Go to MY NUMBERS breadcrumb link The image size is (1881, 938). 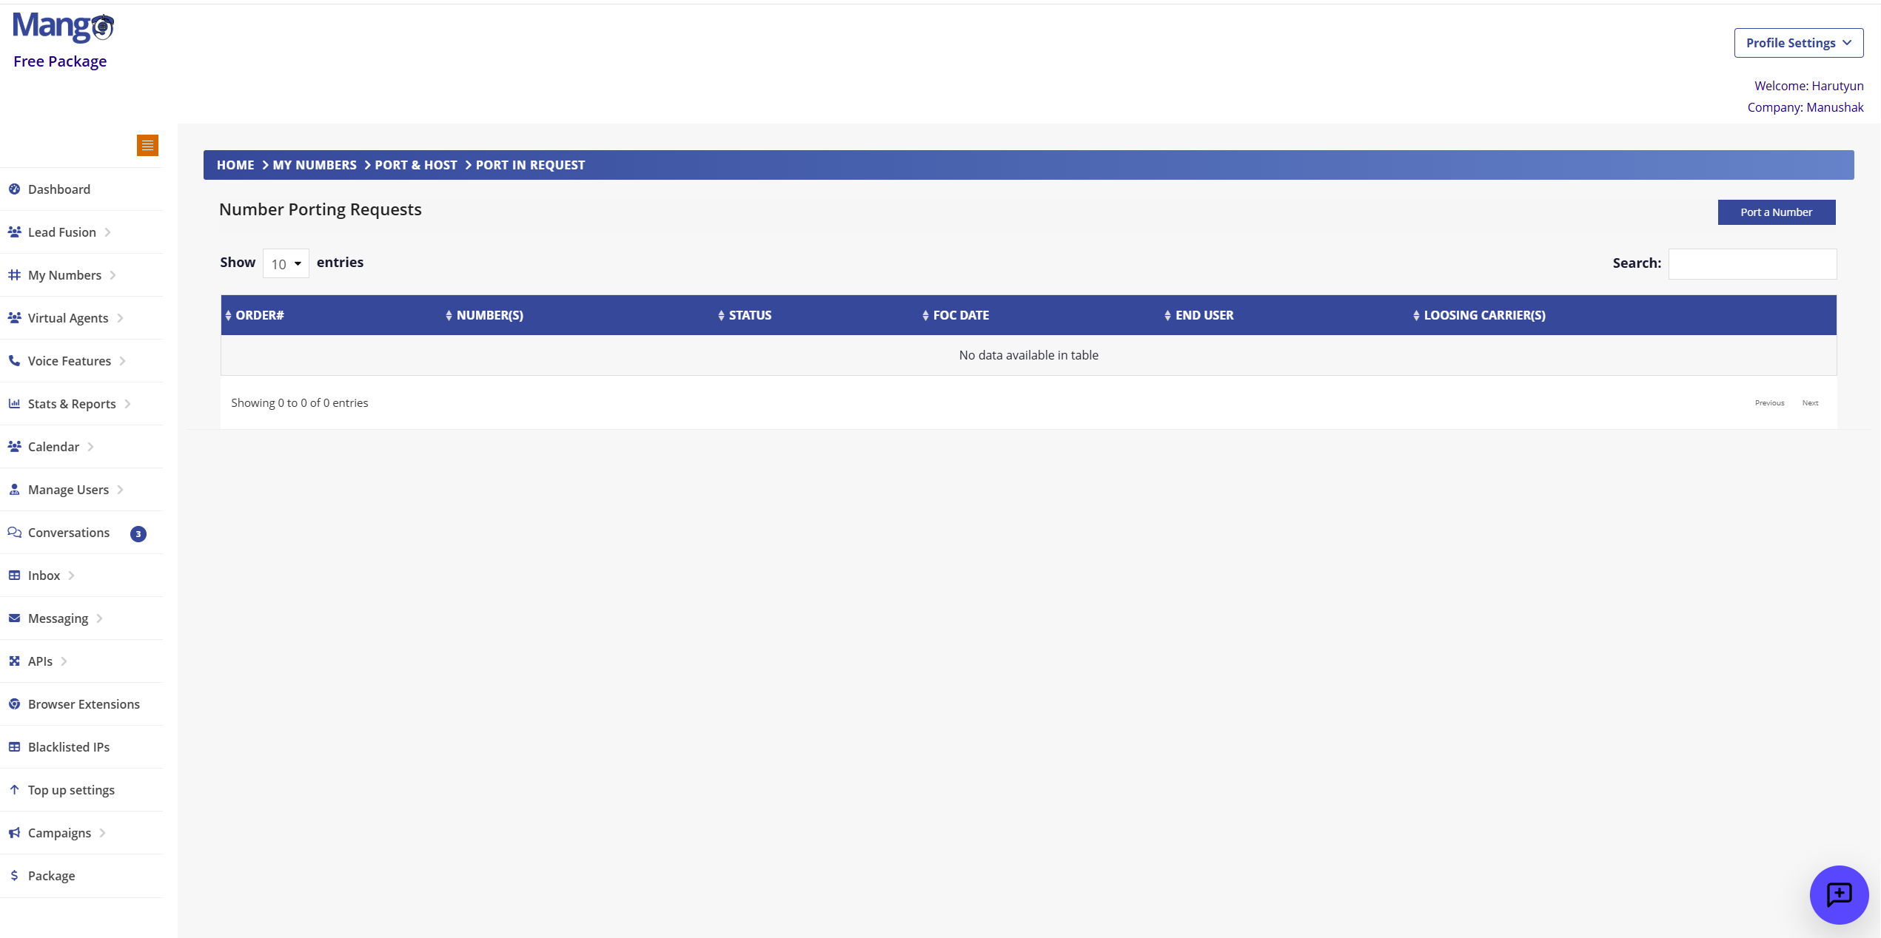click(x=314, y=165)
